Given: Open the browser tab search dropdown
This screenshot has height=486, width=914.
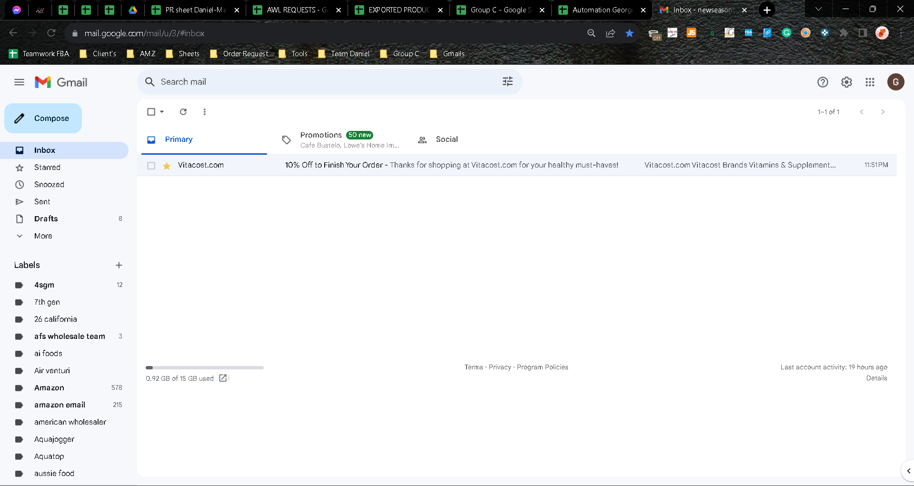Looking at the screenshot, I should coord(818,9).
